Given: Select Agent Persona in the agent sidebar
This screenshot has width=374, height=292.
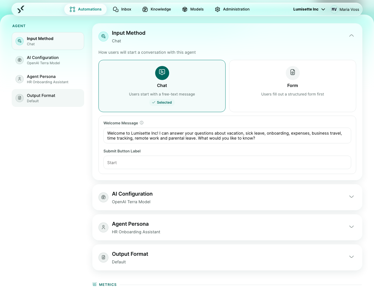Looking at the screenshot, I should pos(48,79).
